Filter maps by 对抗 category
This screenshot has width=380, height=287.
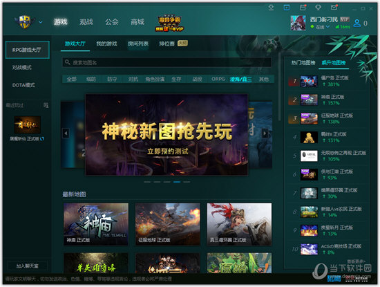(x=133, y=79)
